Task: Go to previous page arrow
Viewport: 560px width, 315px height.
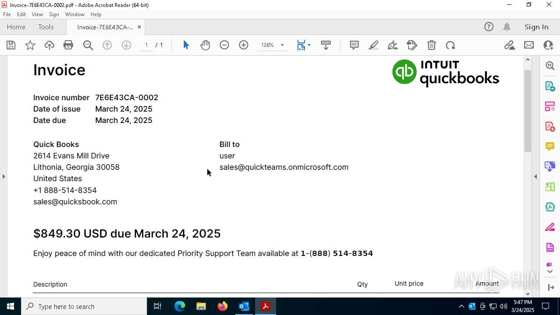Action: (107, 45)
